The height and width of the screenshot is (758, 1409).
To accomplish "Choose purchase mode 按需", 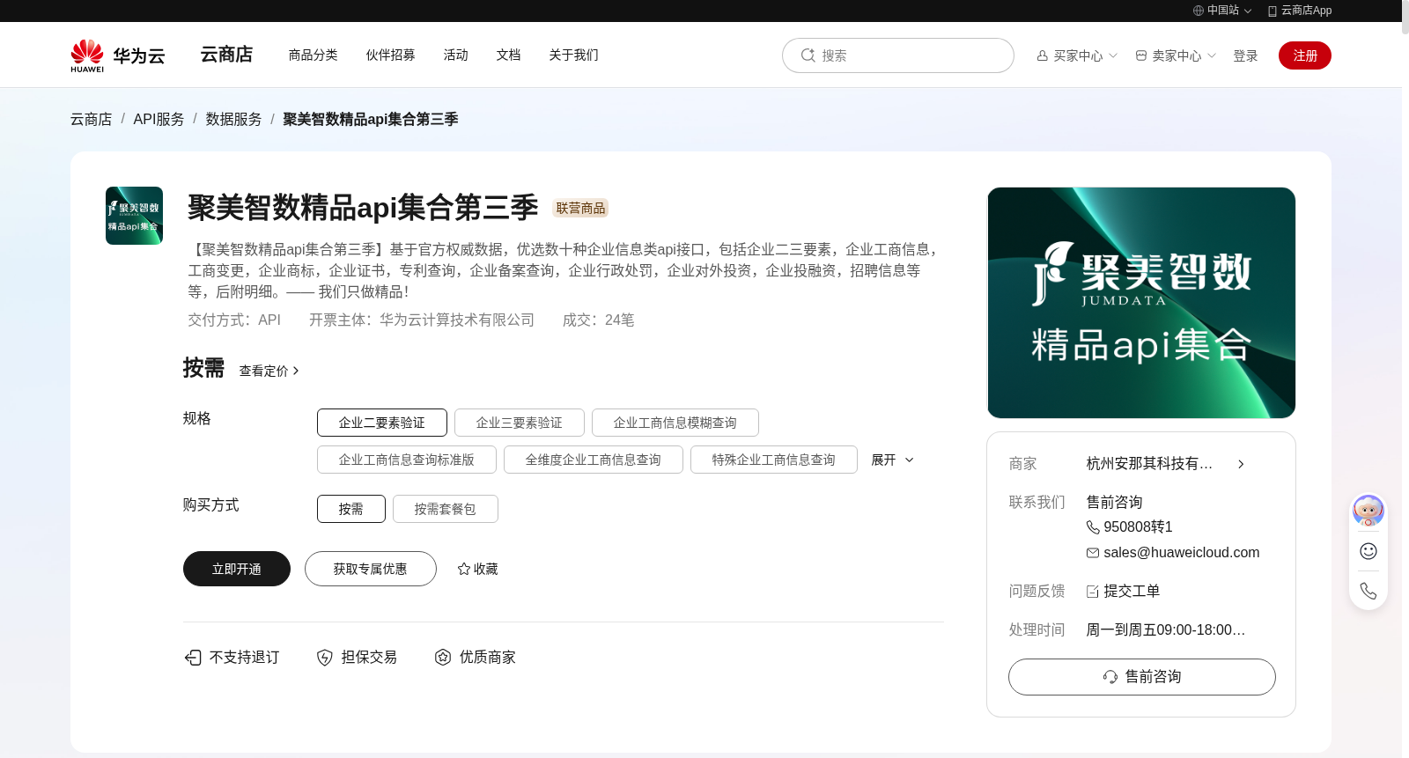I will coord(351,509).
